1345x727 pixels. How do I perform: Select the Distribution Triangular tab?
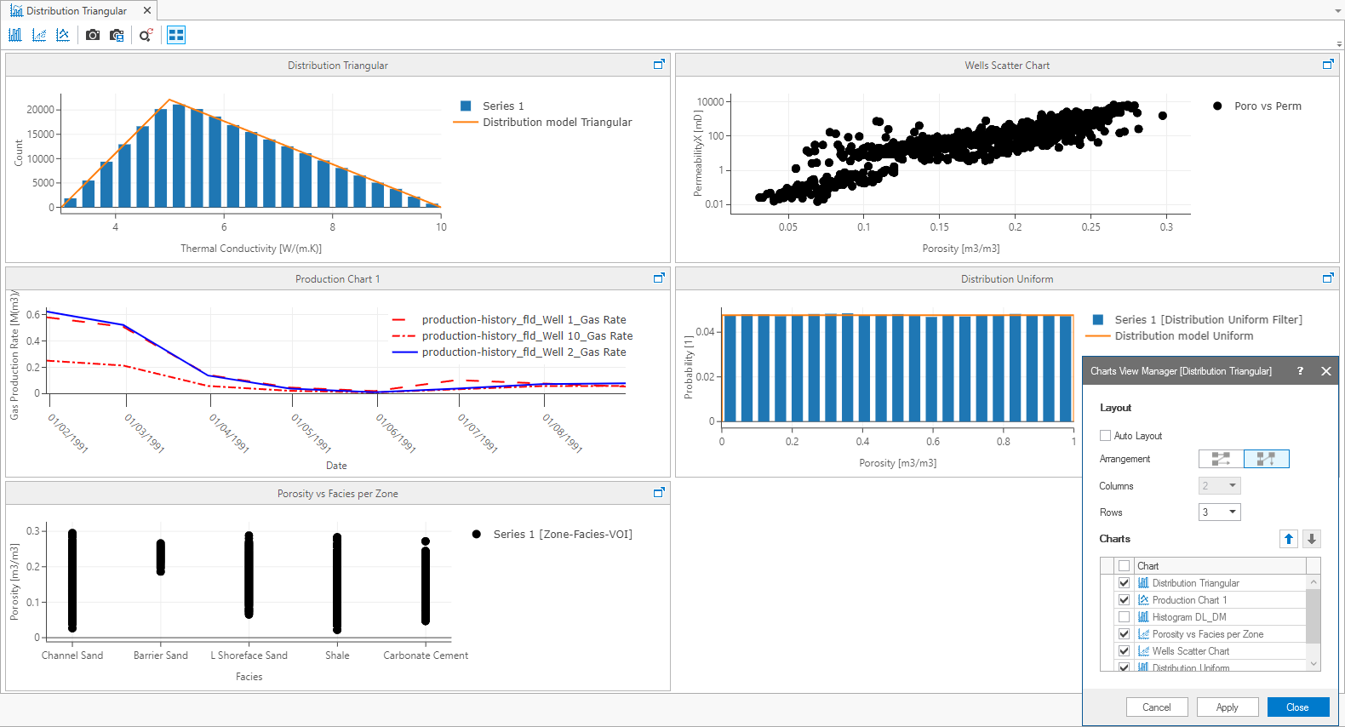click(76, 11)
